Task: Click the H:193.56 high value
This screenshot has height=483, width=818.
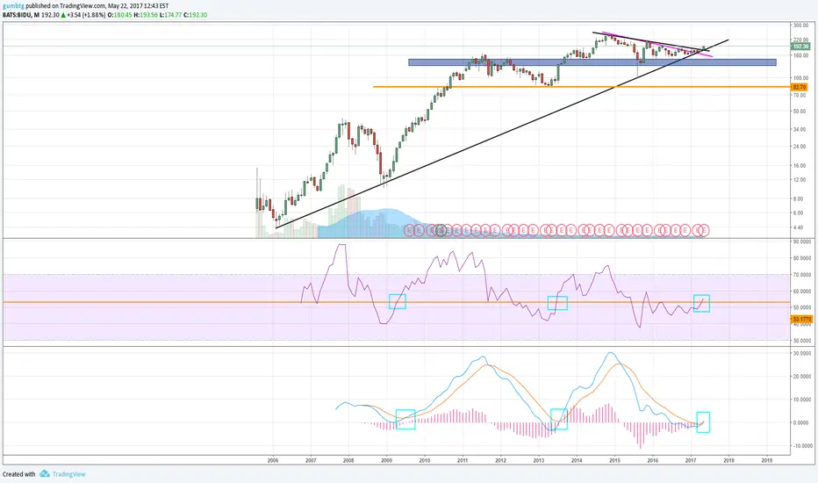Action: coord(146,15)
